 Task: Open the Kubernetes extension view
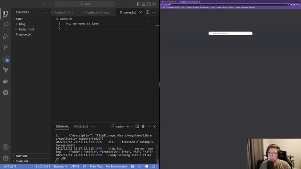pos(6,92)
